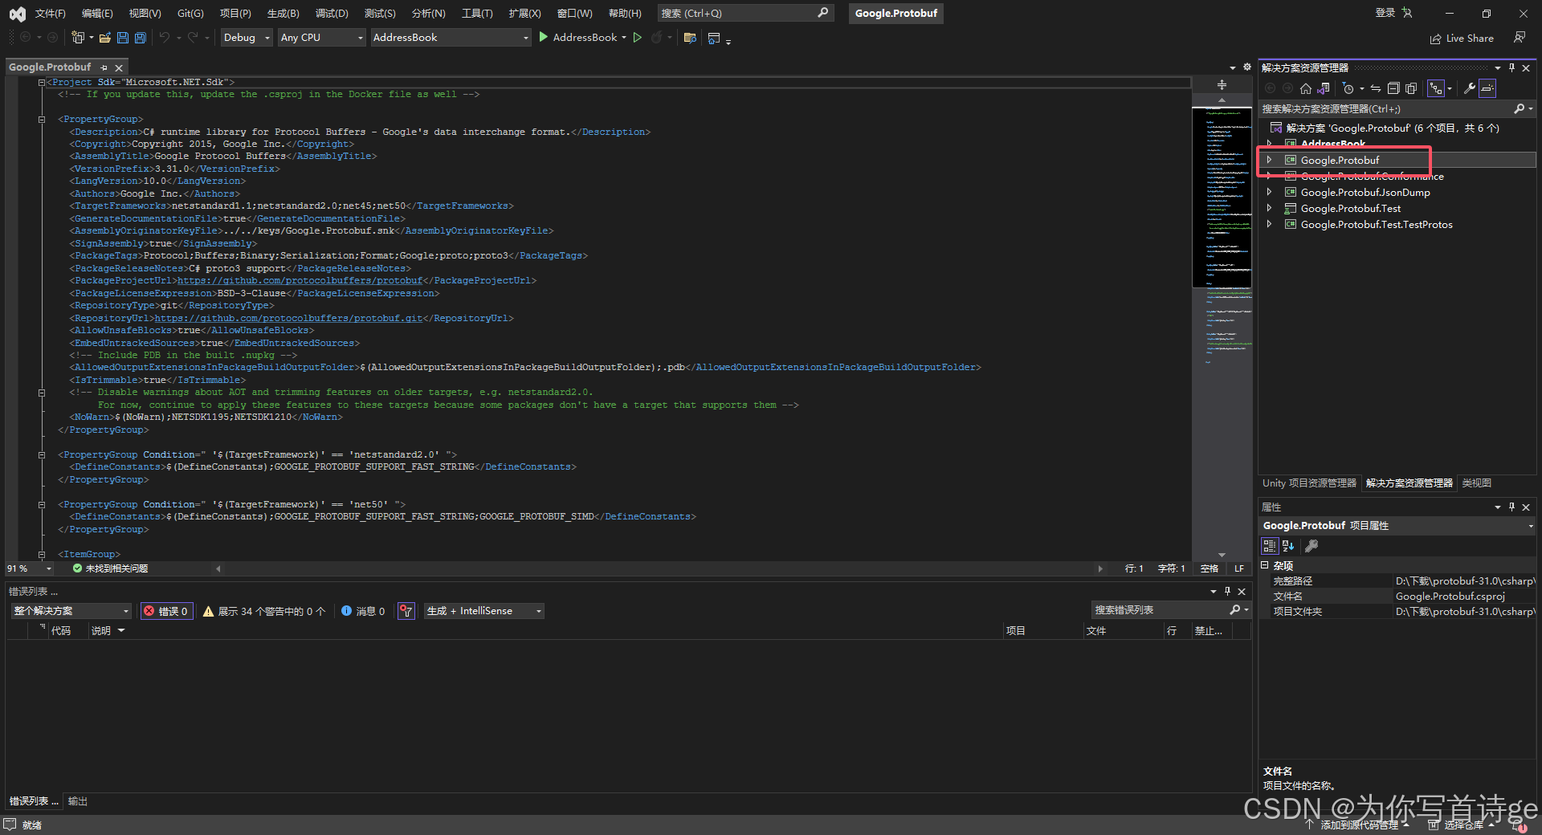Click Property Pages wrench icon in Properties
Screen dimensions: 1542x835
[x=1312, y=546]
